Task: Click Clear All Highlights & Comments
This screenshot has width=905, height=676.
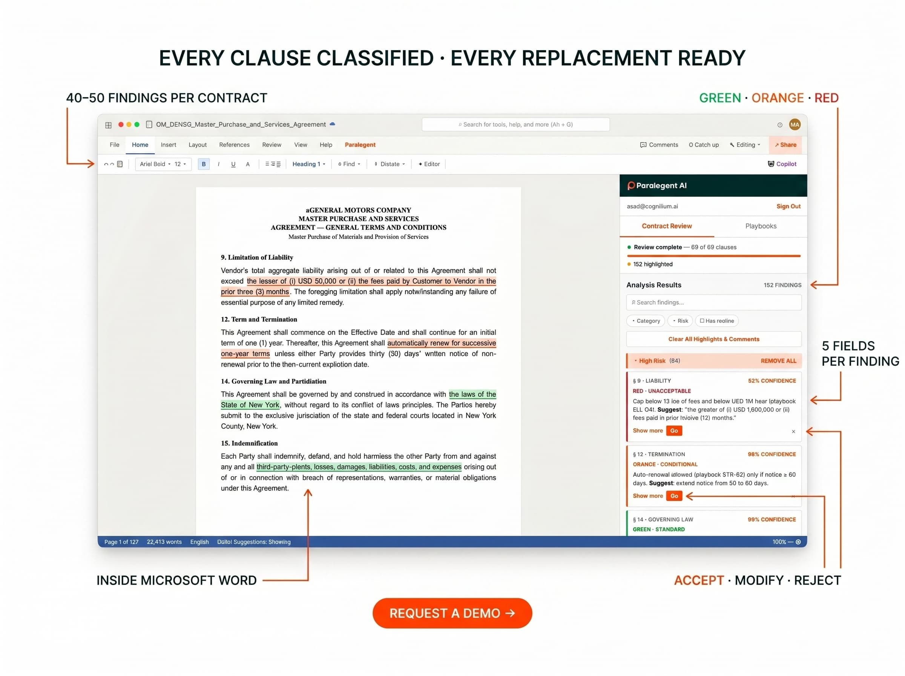Action: tap(713, 339)
